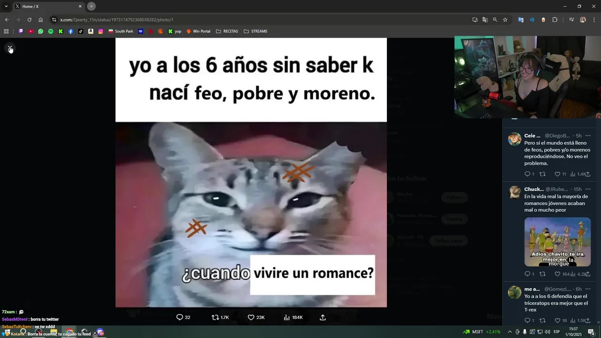
Task: Repost Cele's reply
Action: click(x=542, y=174)
